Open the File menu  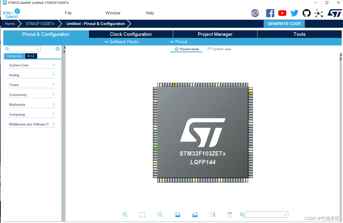(68, 13)
